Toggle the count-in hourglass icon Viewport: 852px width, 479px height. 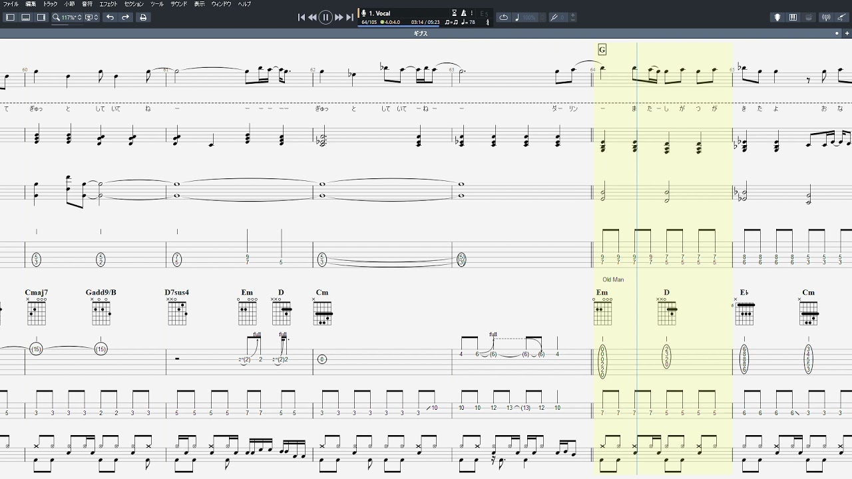pos(454,13)
